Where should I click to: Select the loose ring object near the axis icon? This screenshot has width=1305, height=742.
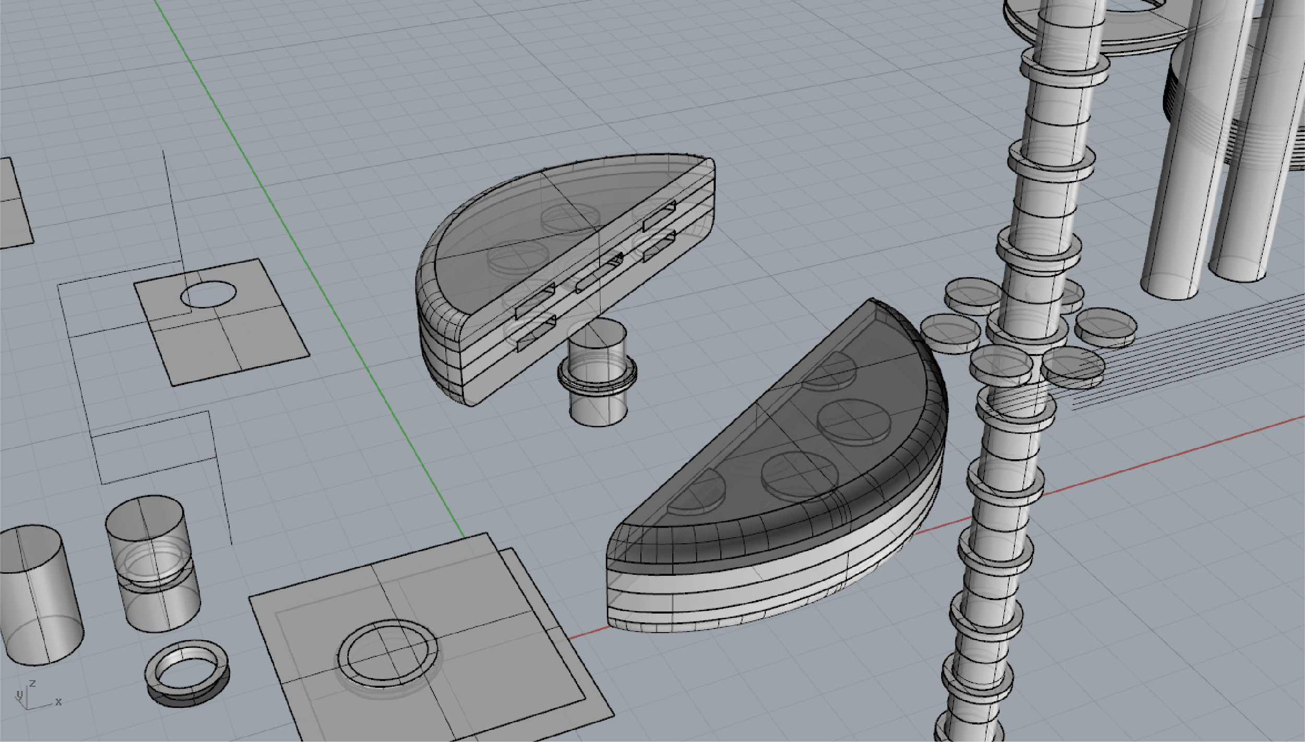[x=187, y=674]
